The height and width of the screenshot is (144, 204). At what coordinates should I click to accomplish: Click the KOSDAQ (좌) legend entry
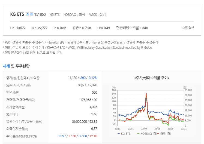(x=147, y=134)
